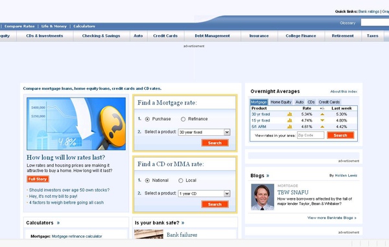
Task: Open the Auto navigation menu item
Action: point(138,36)
